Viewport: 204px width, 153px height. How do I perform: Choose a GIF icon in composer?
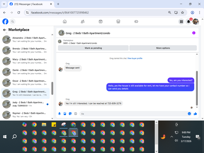click(75, 114)
